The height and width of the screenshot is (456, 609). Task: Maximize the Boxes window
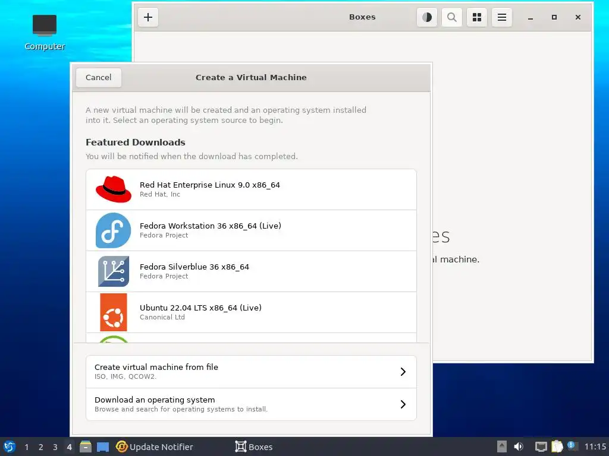click(554, 17)
